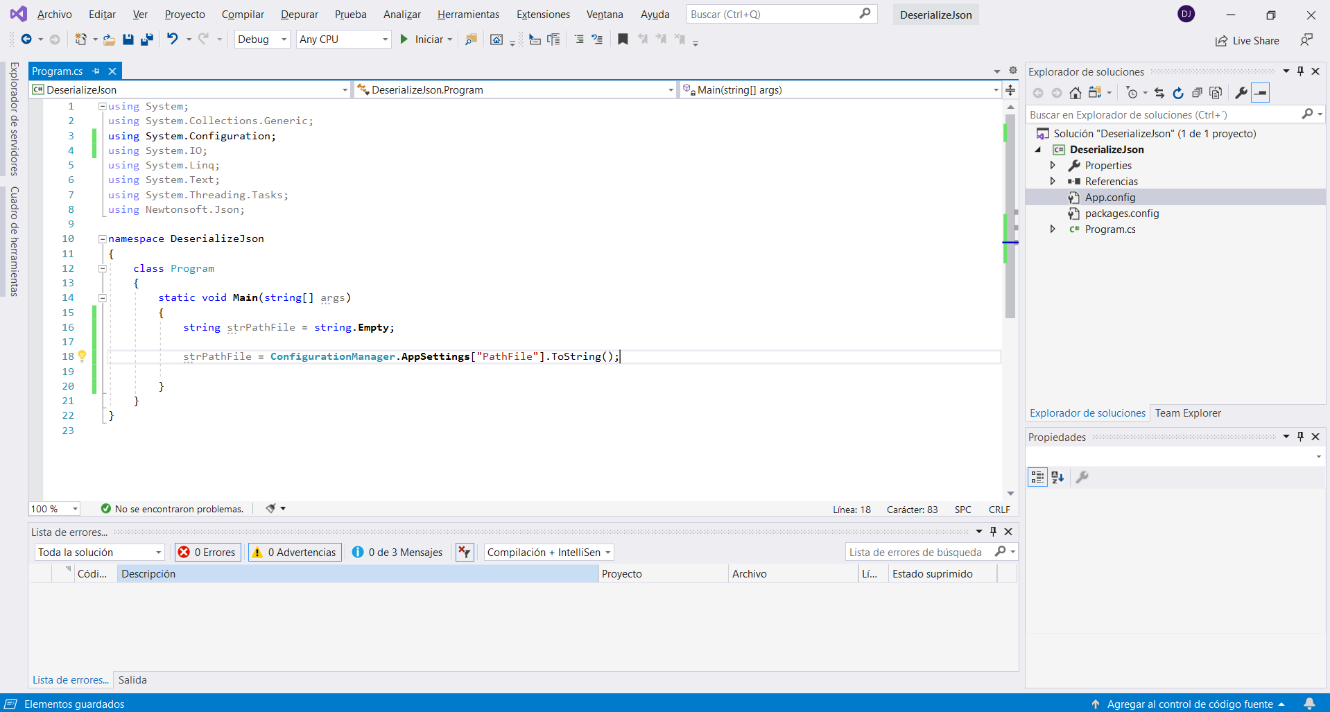
Task: Click the Undo arrow icon
Action: coord(173,40)
